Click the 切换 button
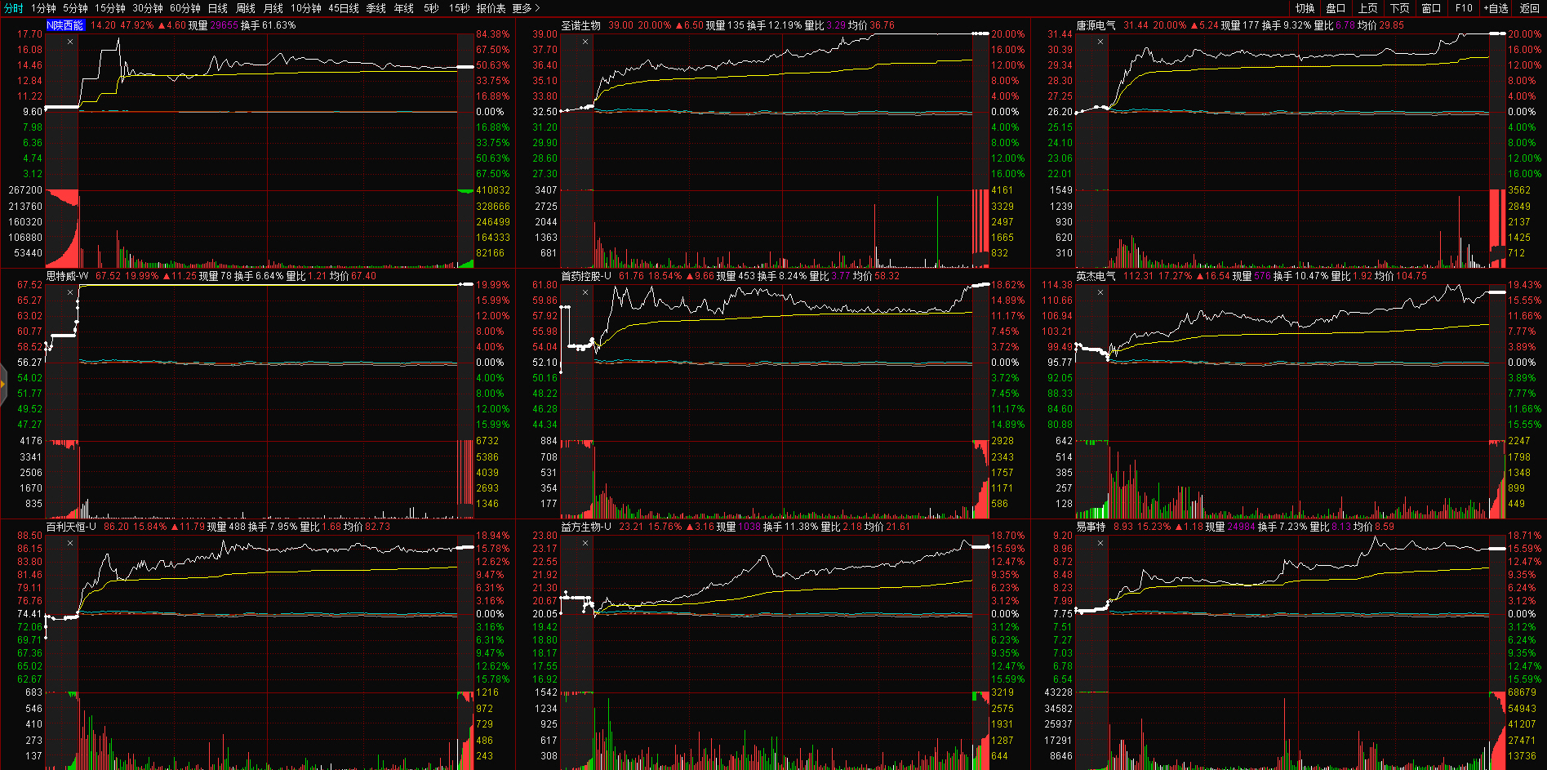The height and width of the screenshot is (770, 1547). tap(1305, 8)
